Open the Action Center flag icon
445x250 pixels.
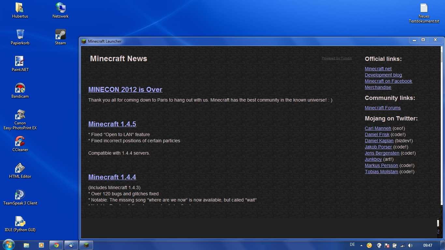point(387,245)
